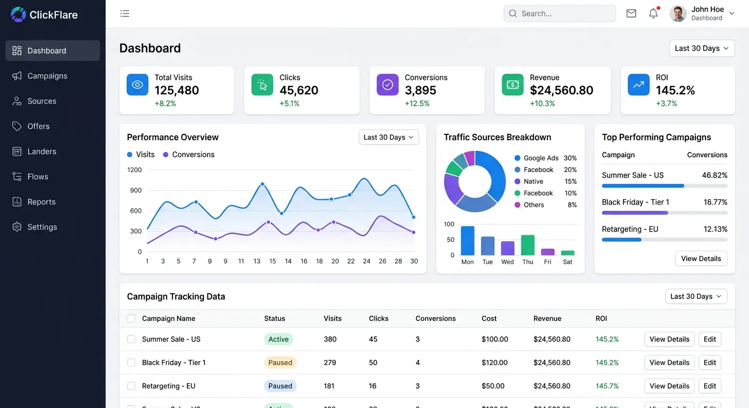The image size is (749, 408).
Task: Toggle the Conversions legend series
Action: [189, 155]
